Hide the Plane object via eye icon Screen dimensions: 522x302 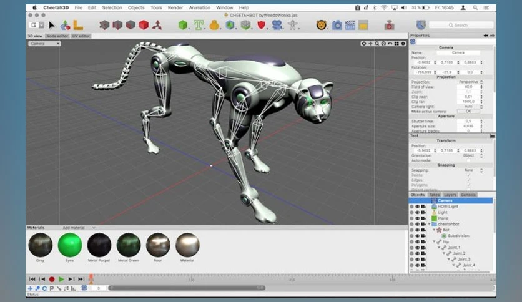pos(417,218)
